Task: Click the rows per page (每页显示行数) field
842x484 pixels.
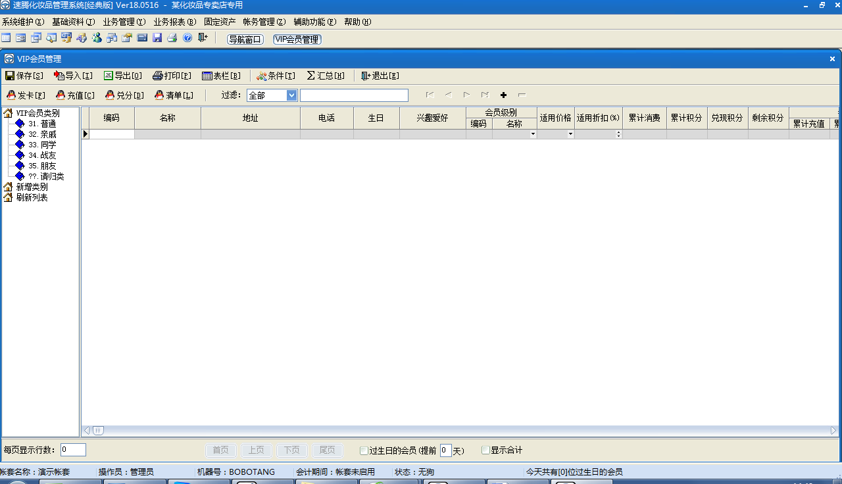Action: (x=73, y=450)
